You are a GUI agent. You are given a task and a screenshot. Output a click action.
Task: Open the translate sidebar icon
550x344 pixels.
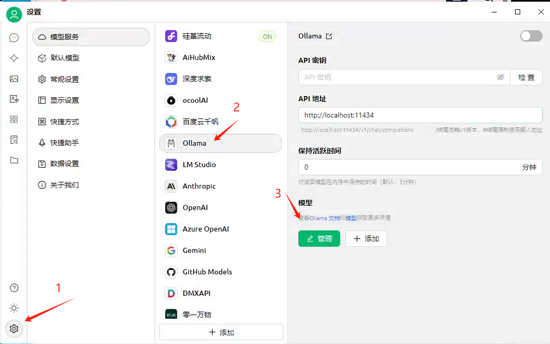pyautogui.click(x=14, y=99)
